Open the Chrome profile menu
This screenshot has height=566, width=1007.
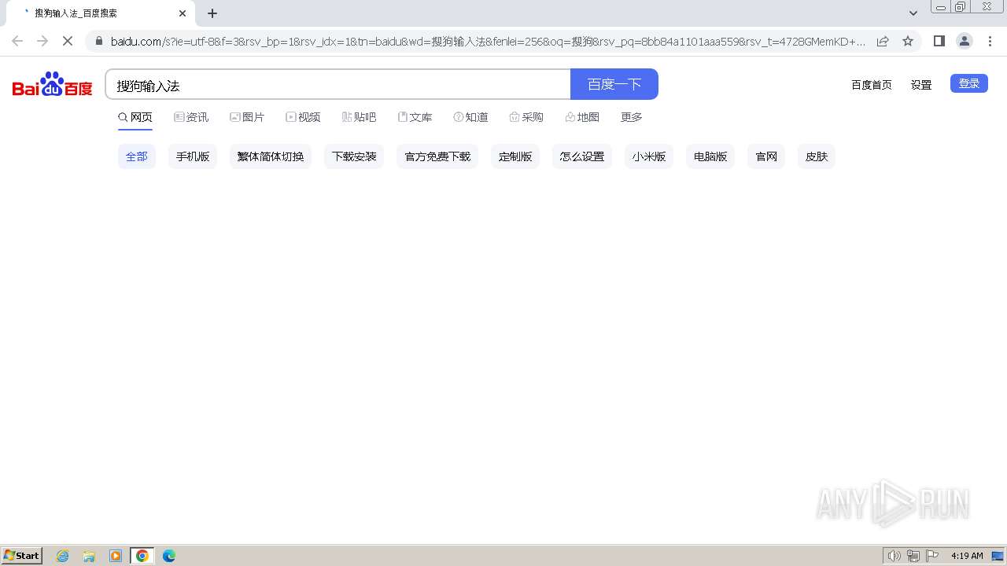tap(964, 41)
